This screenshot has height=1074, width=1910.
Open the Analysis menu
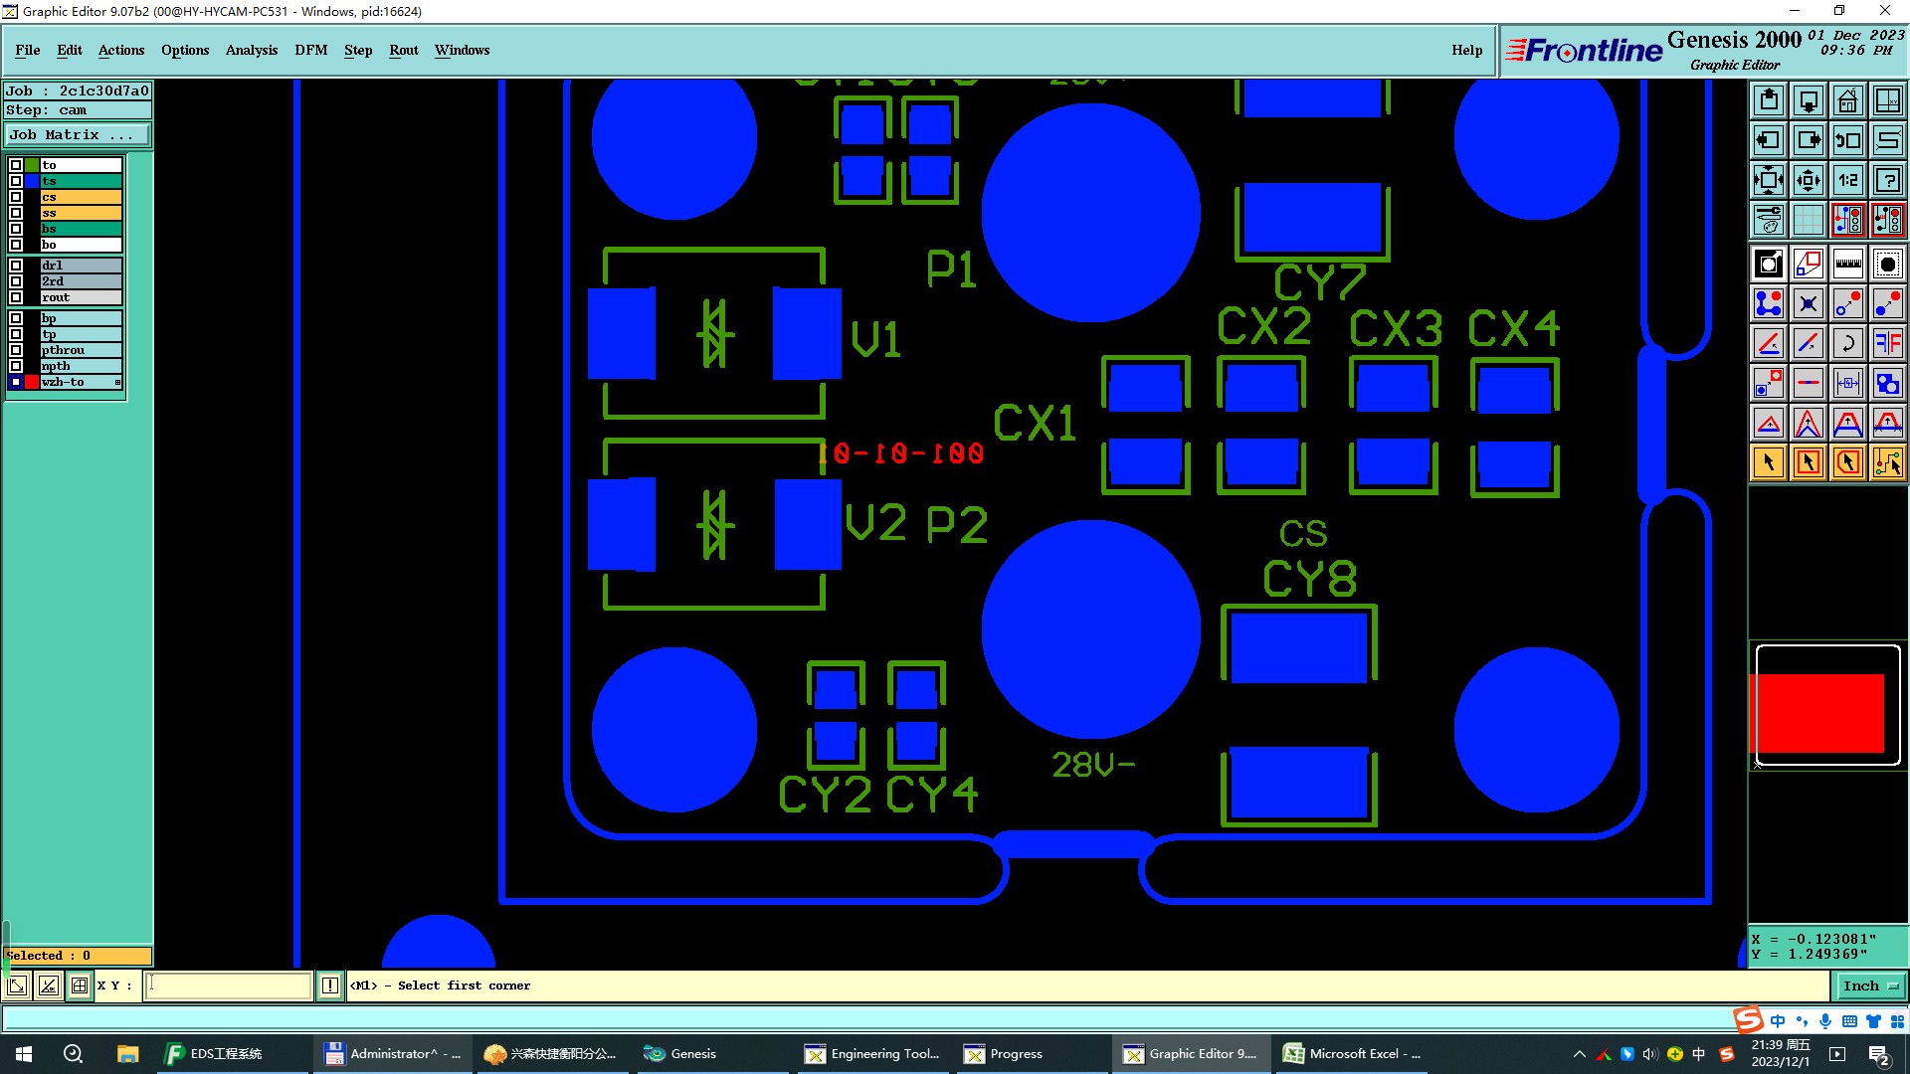point(251,50)
